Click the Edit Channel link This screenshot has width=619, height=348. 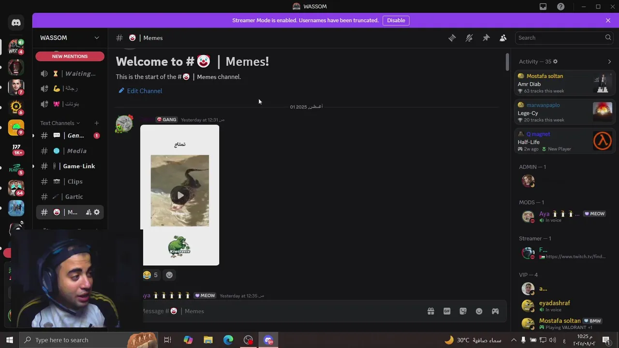pyautogui.click(x=140, y=91)
